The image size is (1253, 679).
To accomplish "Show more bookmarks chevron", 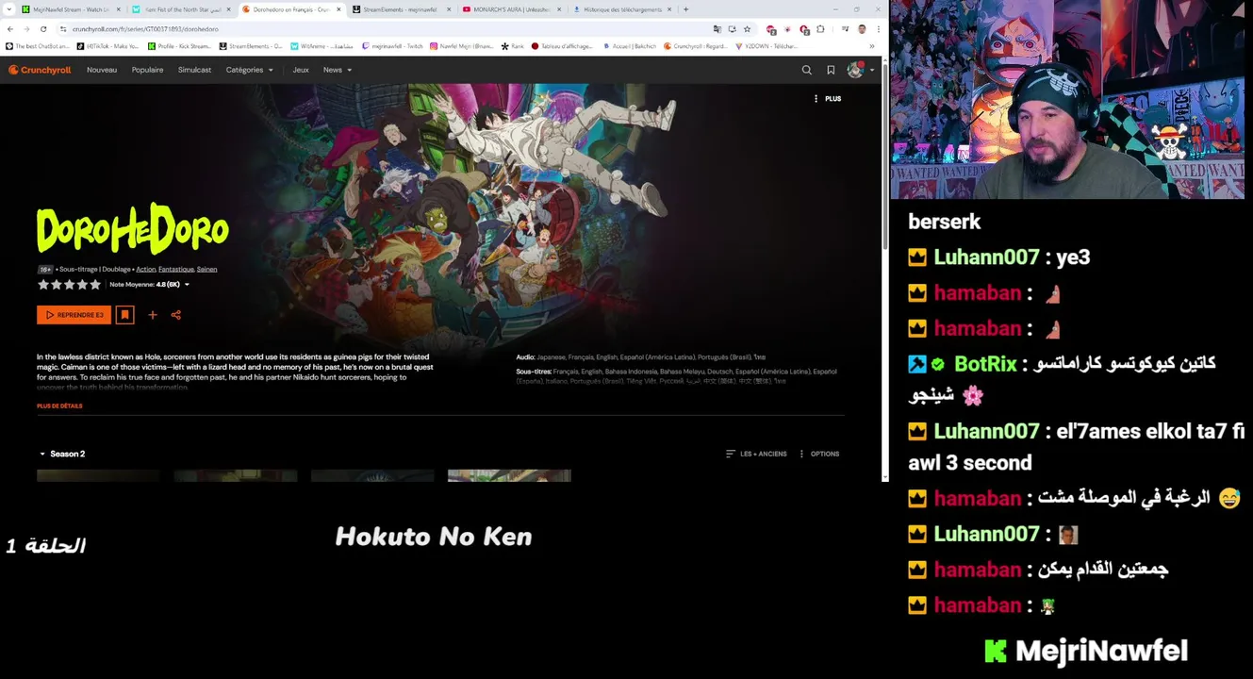I will (872, 46).
